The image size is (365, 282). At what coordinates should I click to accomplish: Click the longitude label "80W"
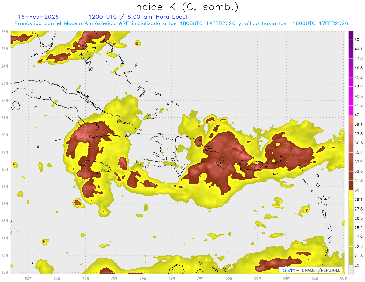tap(57, 278)
